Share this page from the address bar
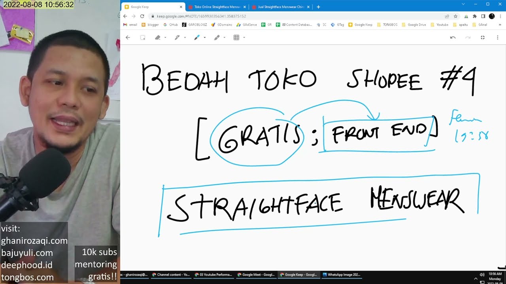 tap(447, 16)
